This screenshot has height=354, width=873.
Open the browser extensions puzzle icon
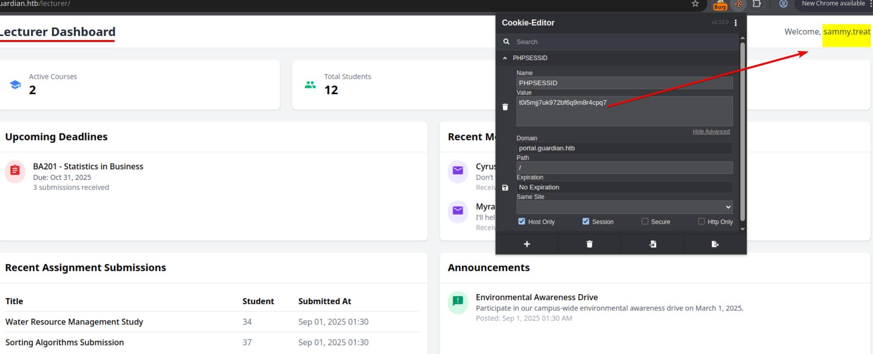[x=757, y=4]
